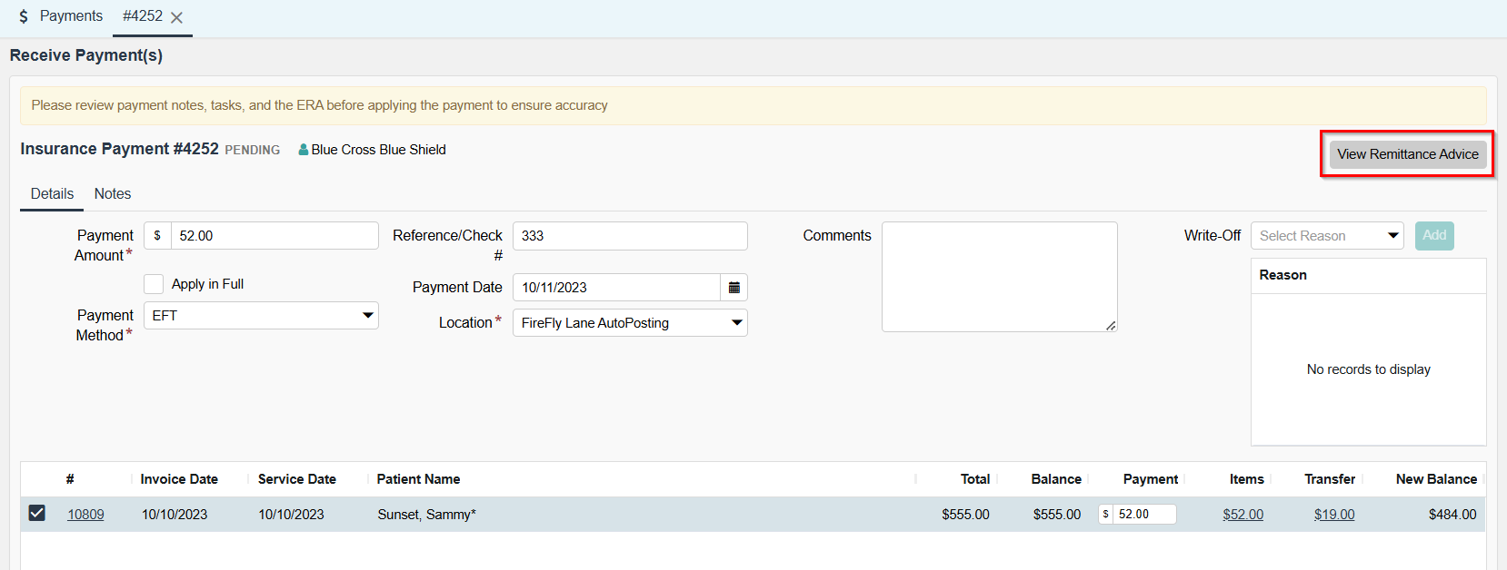Click into the Reference/Check number field
The width and height of the screenshot is (1507, 570).
click(630, 236)
